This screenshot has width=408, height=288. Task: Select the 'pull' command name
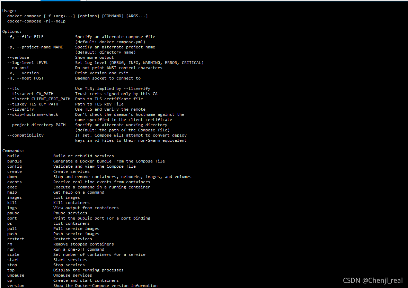coord(12,229)
